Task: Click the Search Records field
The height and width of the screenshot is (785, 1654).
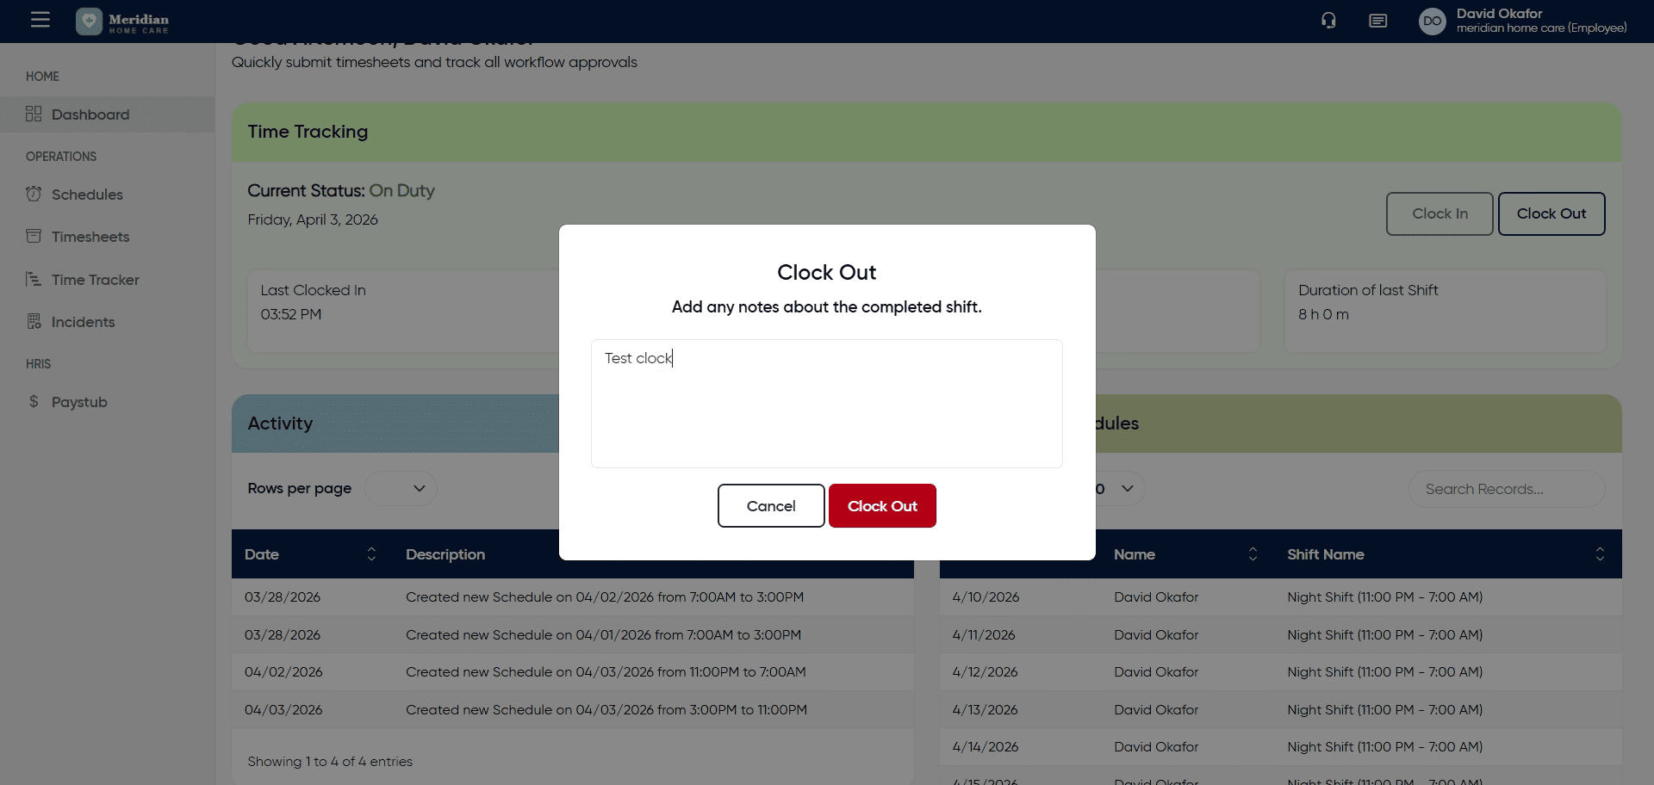Action: pos(1506,489)
